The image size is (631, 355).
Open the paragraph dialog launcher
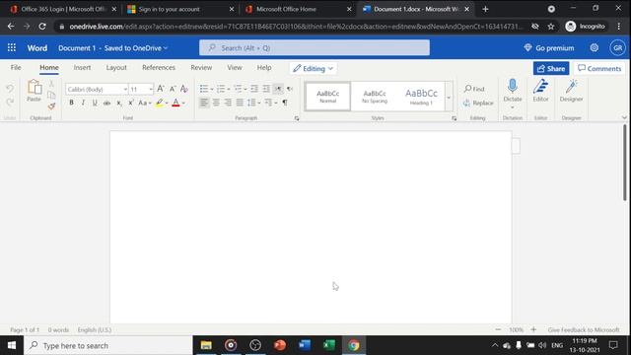[x=297, y=118]
